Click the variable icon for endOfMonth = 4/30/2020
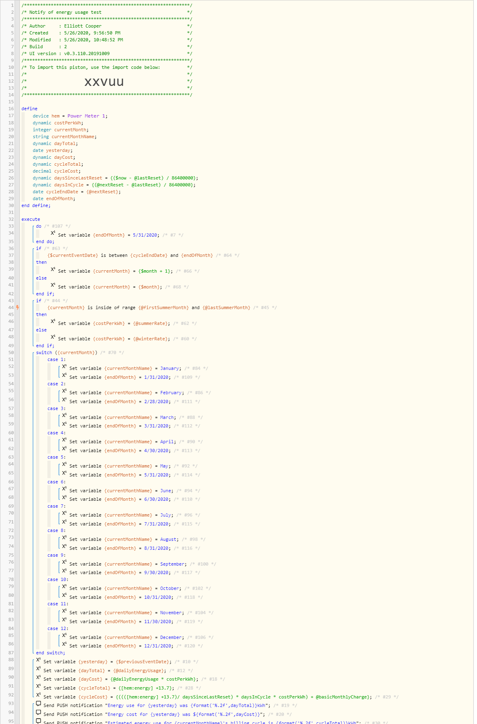This screenshot has width=477, height=724. (64, 448)
